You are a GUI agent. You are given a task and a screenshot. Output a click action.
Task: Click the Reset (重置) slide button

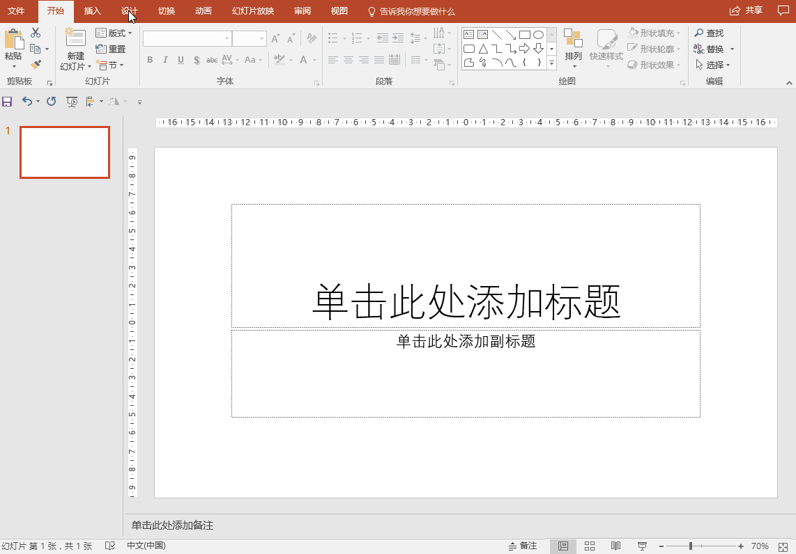(x=111, y=49)
